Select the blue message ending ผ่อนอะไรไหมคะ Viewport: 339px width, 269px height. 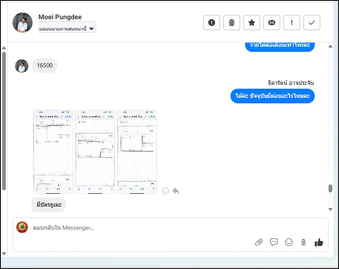click(x=272, y=96)
